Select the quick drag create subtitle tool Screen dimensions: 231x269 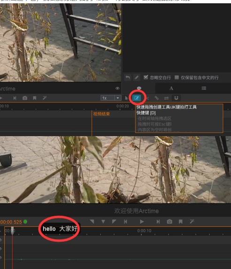(x=137, y=98)
